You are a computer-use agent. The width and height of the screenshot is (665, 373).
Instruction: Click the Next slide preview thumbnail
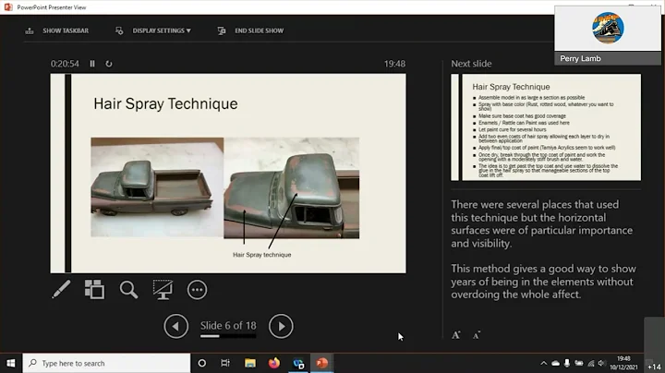[546, 127]
